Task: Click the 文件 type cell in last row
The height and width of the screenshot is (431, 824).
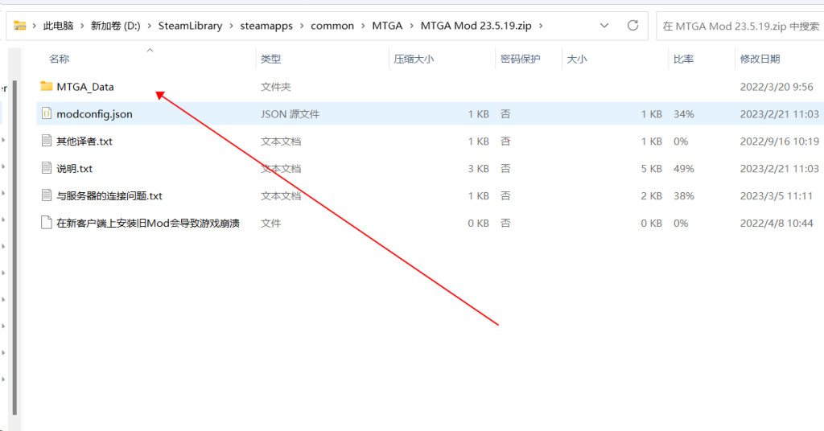Action: pyautogui.click(x=270, y=223)
